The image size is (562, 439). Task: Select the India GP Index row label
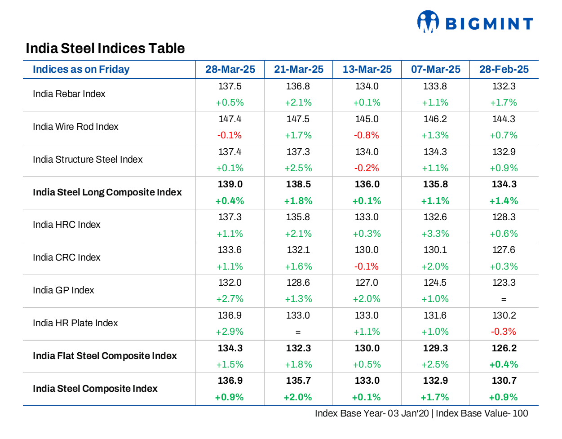click(63, 290)
